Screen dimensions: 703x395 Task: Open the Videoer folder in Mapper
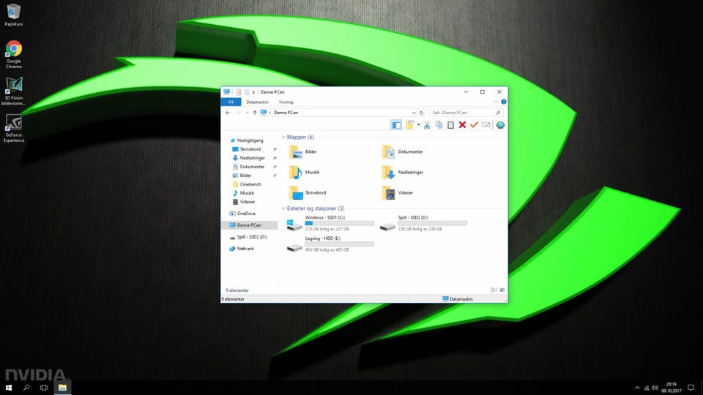point(398,193)
